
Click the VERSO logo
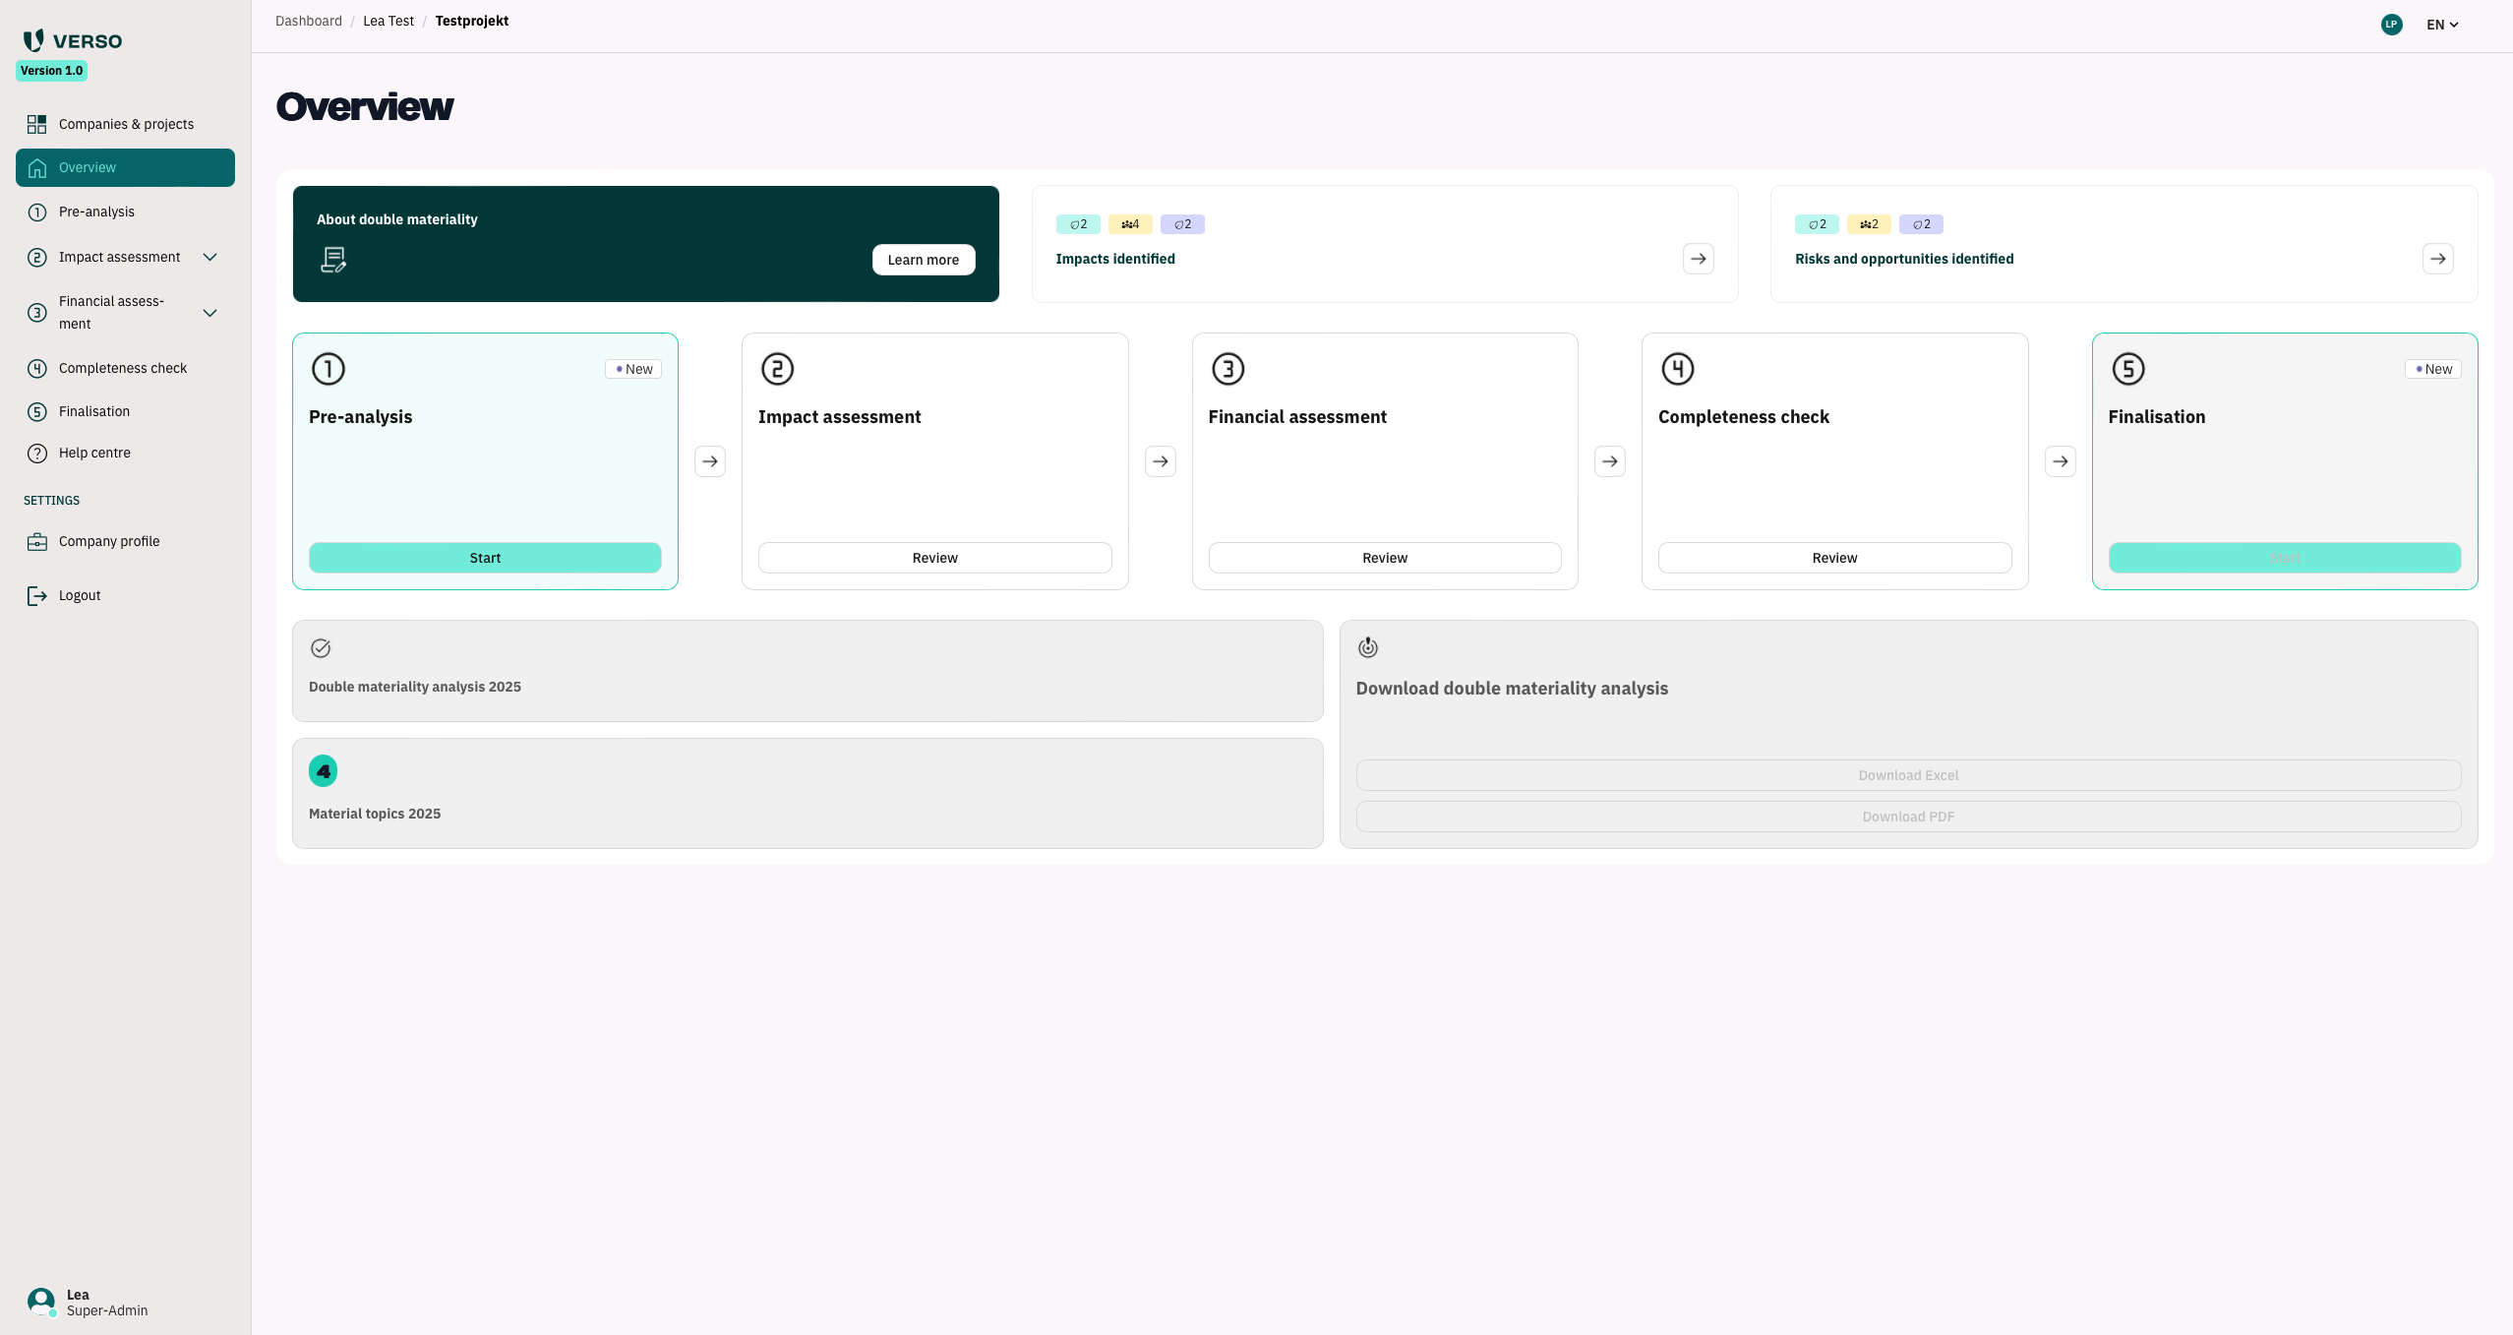(x=73, y=40)
